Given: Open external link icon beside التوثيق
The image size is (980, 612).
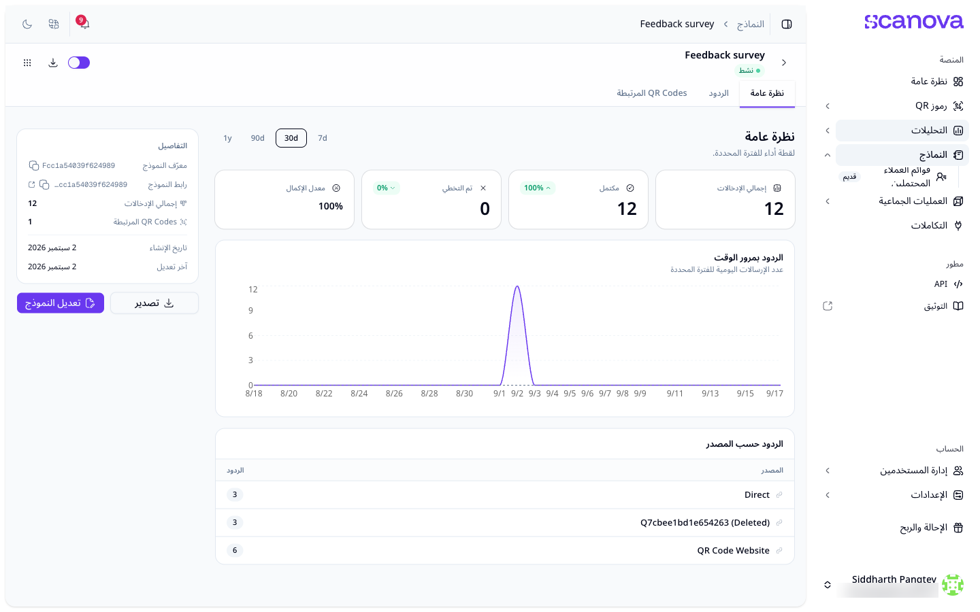Looking at the screenshot, I should [828, 306].
